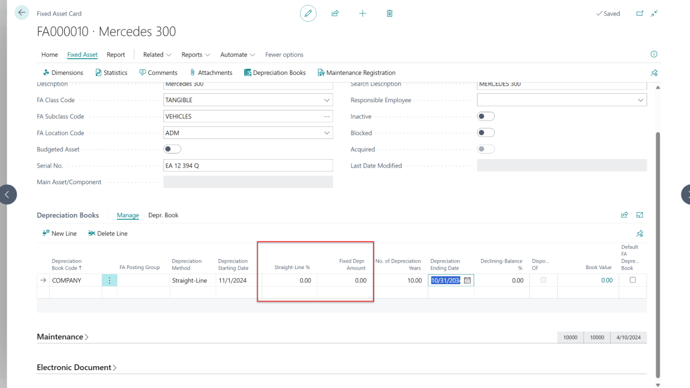
Task: Click the back arrow icon
Action: pyautogui.click(x=22, y=13)
